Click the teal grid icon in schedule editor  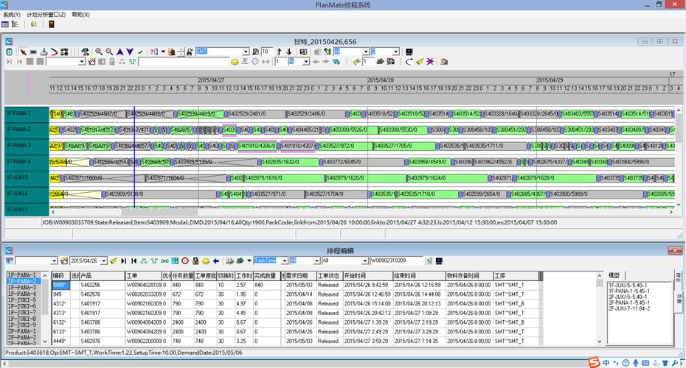(x=175, y=261)
